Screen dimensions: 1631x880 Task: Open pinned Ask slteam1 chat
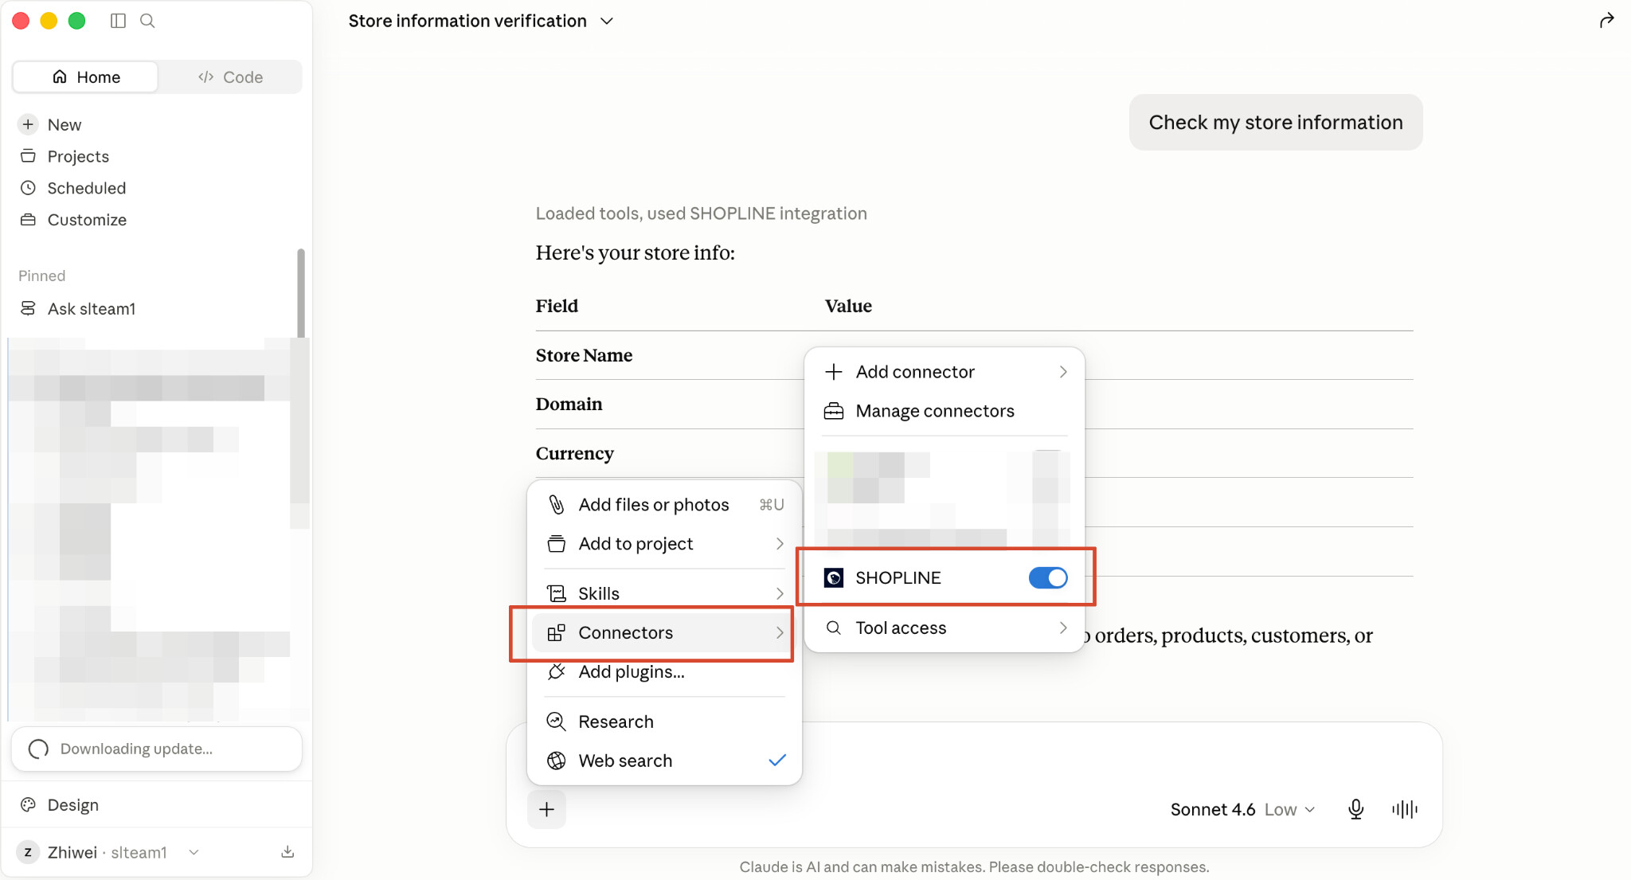click(91, 309)
